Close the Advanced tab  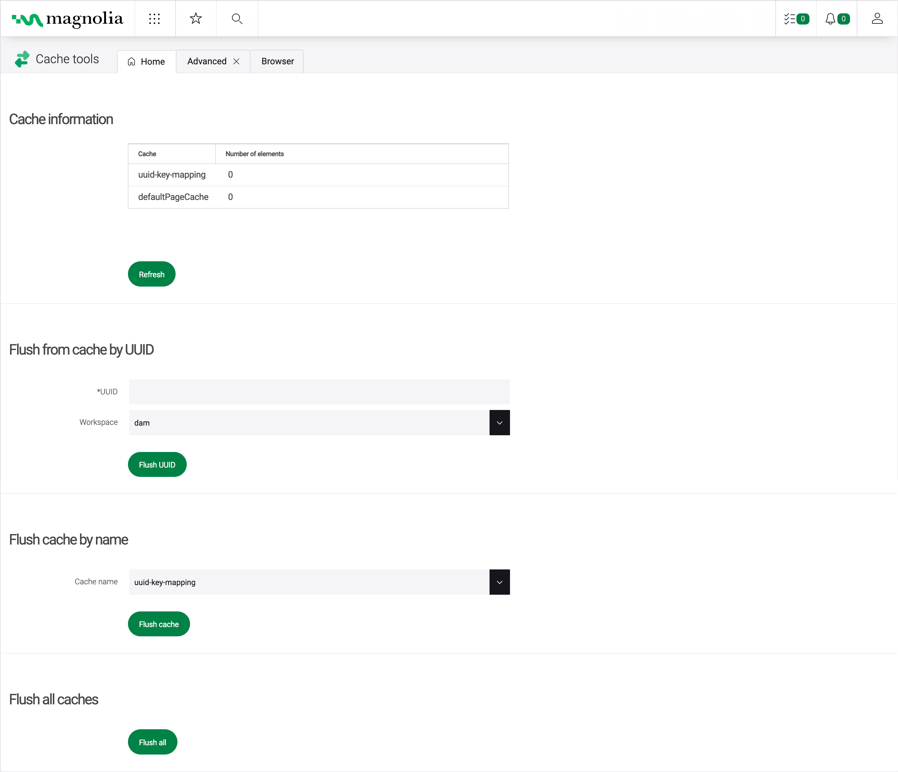237,61
